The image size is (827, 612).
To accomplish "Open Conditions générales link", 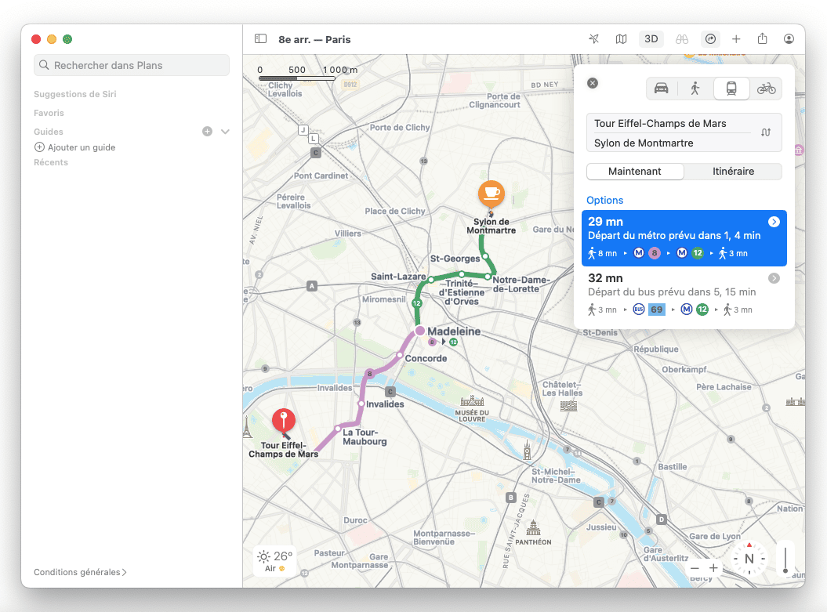I will point(80,572).
